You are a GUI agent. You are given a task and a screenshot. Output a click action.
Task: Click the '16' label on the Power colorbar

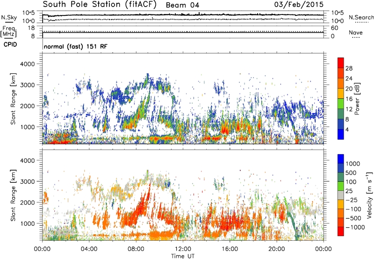click(x=349, y=99)
